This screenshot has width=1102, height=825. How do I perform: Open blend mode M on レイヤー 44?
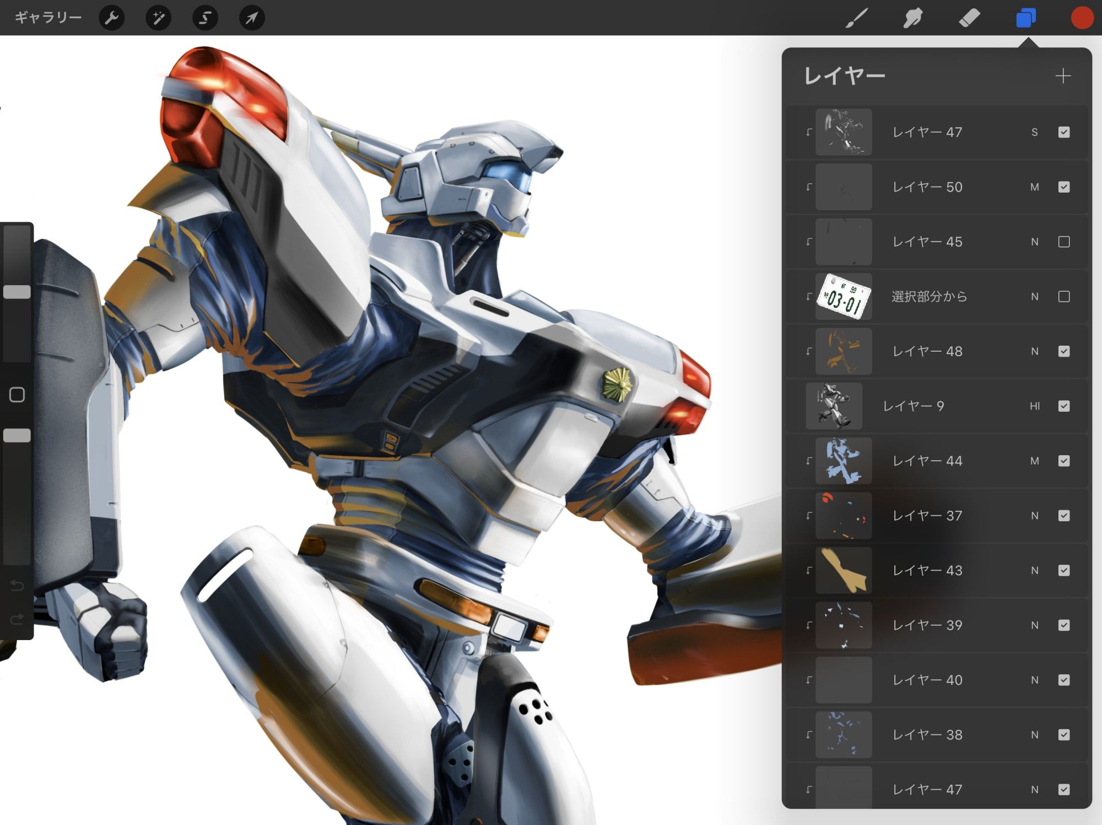[1035, 461]
